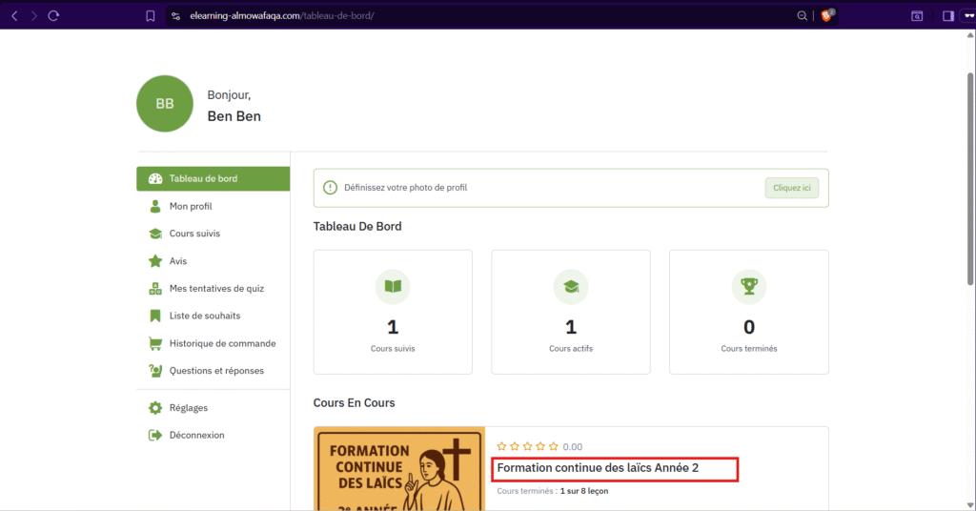Click the trophy Cours terminés icon

pyautogui.click(x=748, y=286)
